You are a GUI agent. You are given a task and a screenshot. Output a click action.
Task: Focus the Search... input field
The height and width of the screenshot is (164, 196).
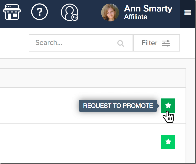click(x=81, y=43)
